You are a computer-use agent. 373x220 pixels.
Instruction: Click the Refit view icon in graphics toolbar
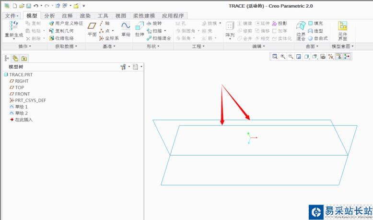[x=275, y=57]
